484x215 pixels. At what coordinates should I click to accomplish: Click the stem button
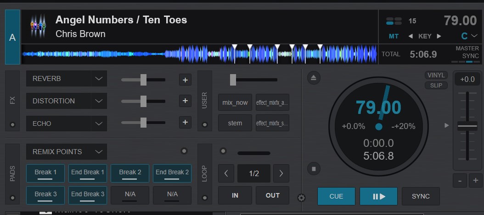point(235,123)
